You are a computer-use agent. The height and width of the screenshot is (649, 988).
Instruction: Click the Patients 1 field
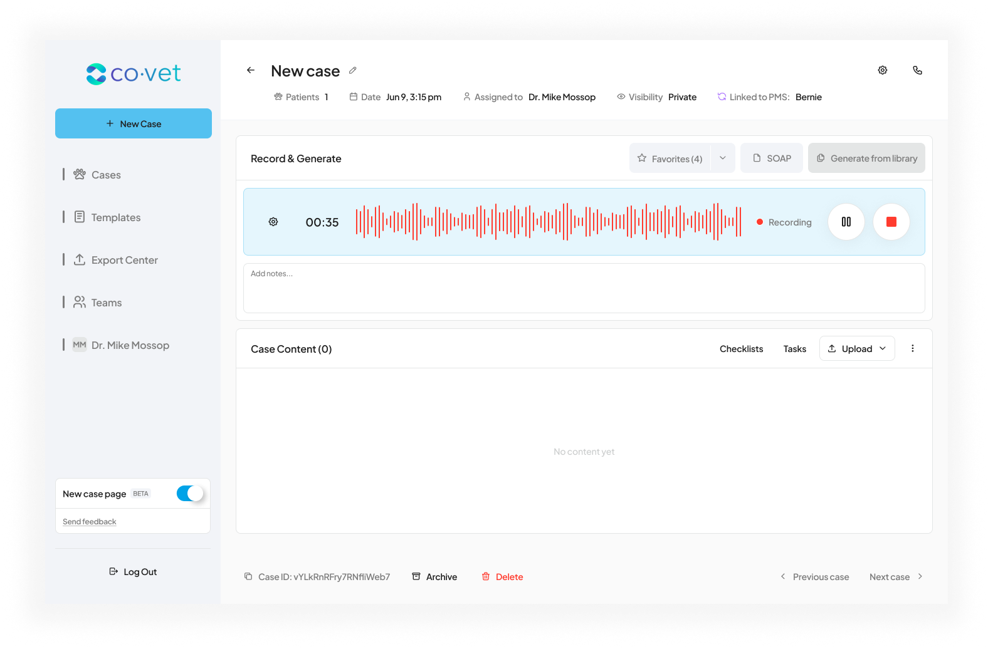tap(302, 97)
